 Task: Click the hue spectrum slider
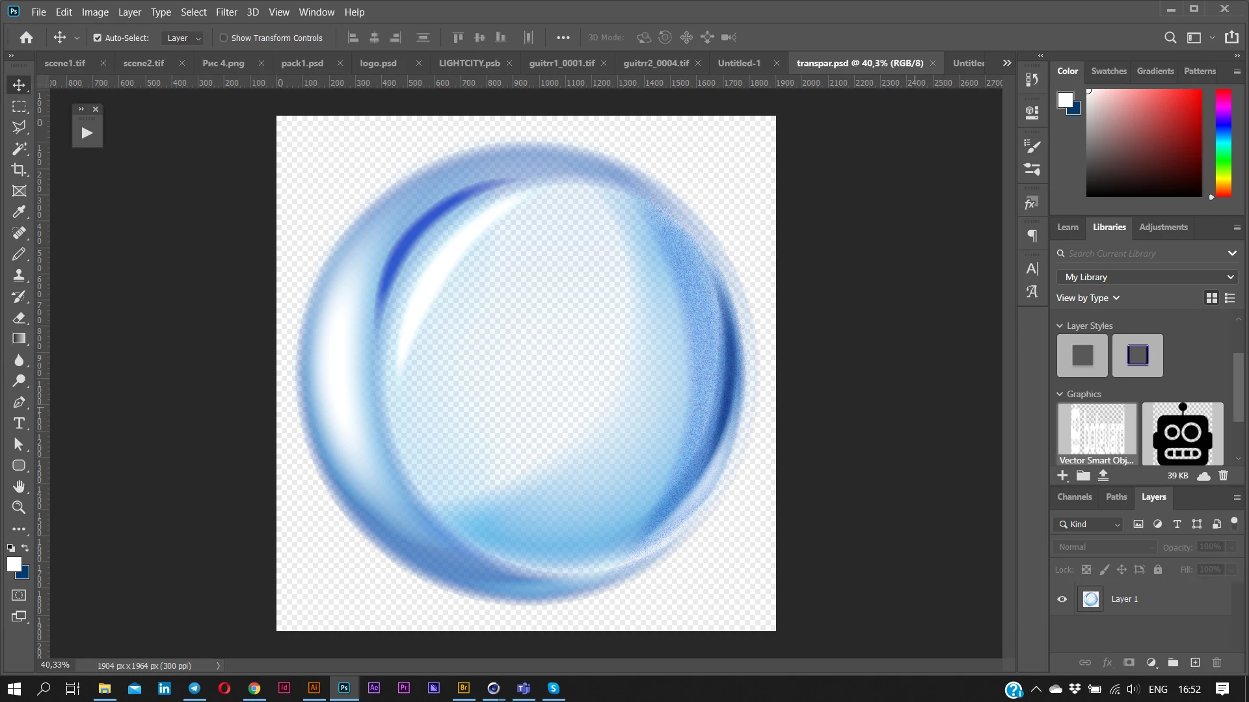tap(1224, 143)
